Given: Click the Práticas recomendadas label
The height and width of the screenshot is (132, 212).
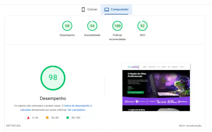Looking at the screenshot, I should pyautogui.click(x=117, y=37).
